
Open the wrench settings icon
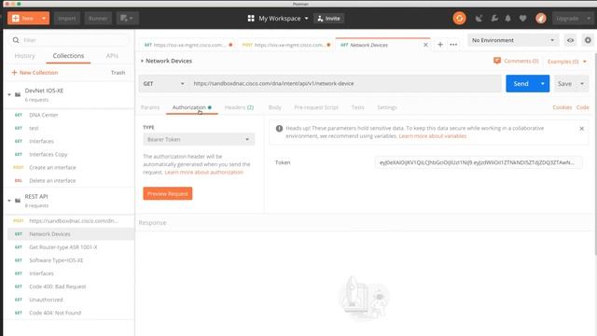coord(494,19)
